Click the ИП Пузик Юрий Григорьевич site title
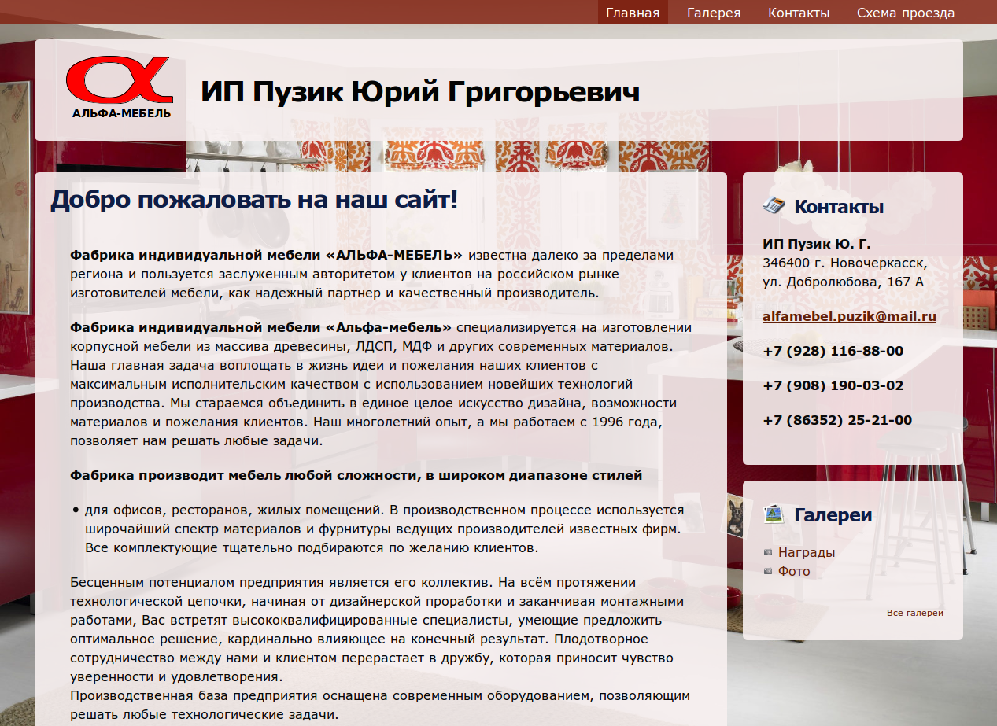Screen dimensions: 997x726 coord(420,92)
